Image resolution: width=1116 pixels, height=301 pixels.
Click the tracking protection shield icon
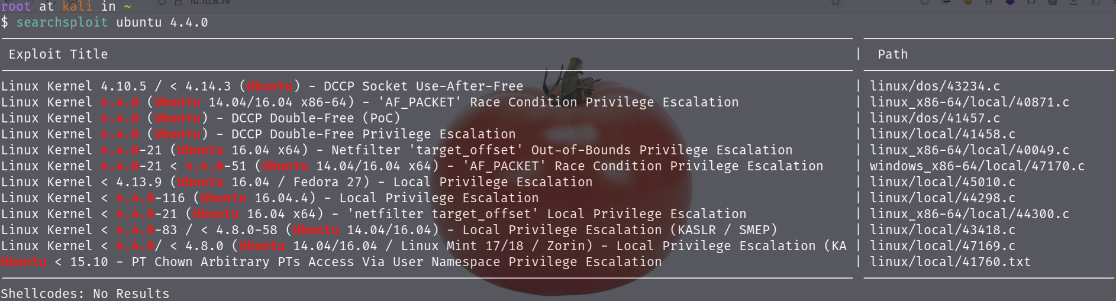pos(162,2)
